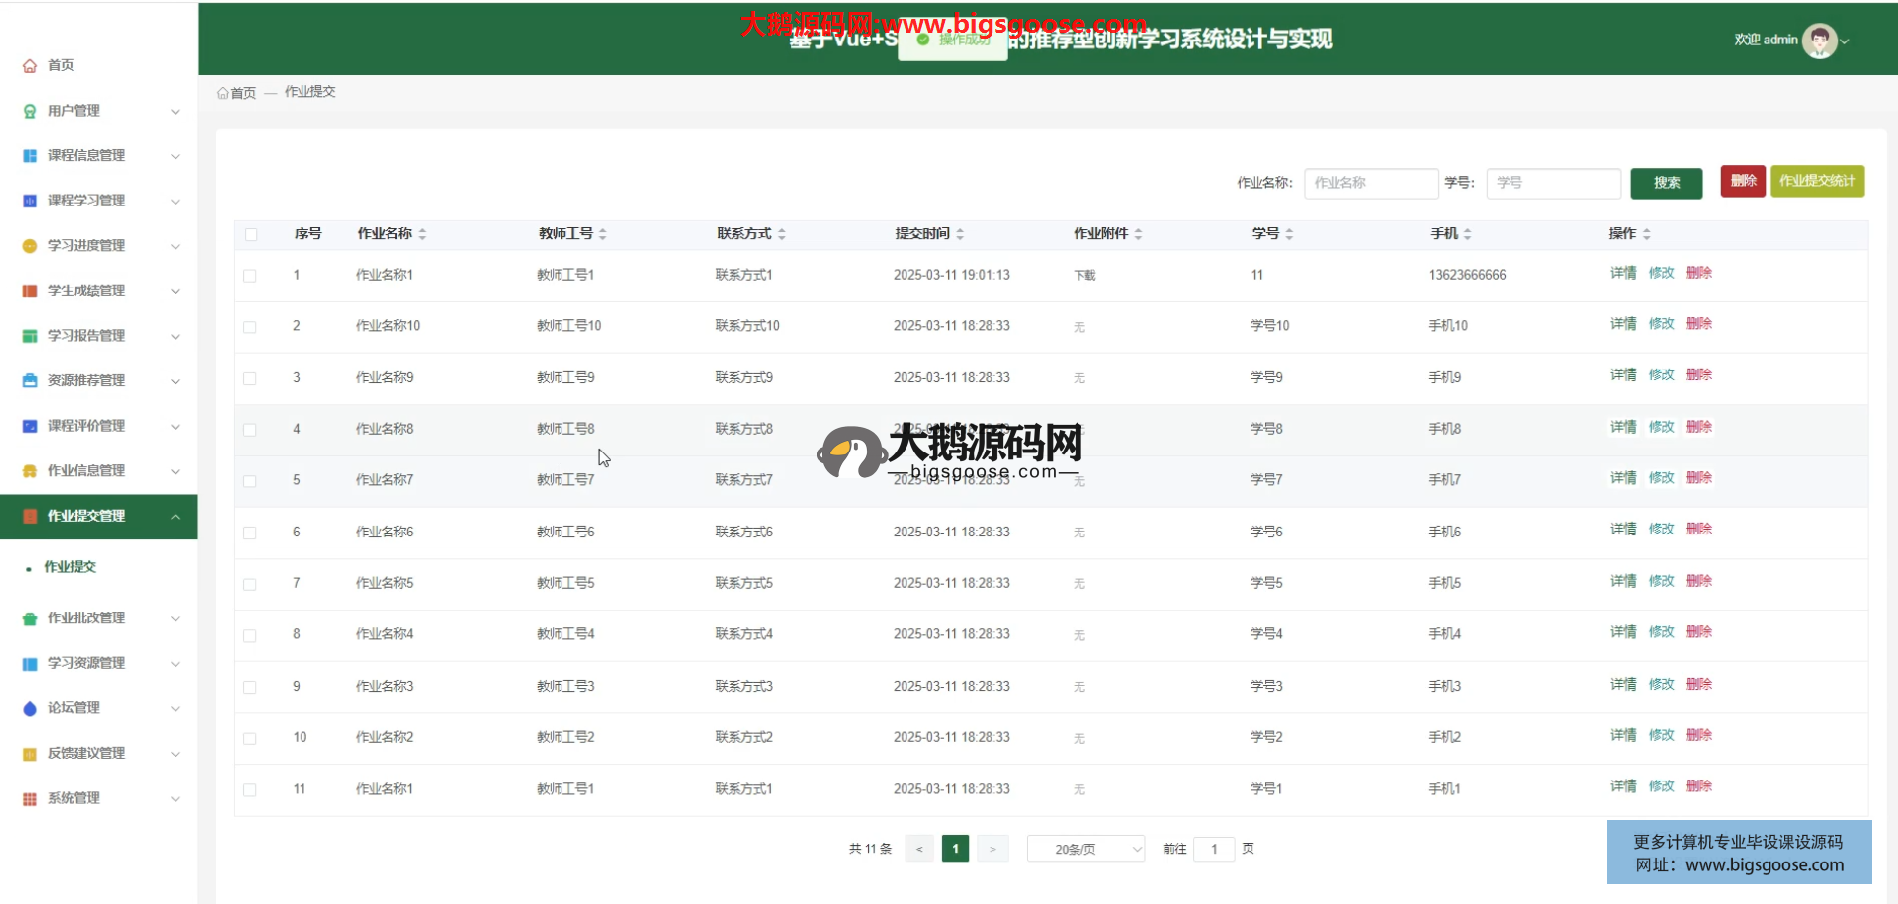Click the home icon in sidebar

(x=30, y=66)
